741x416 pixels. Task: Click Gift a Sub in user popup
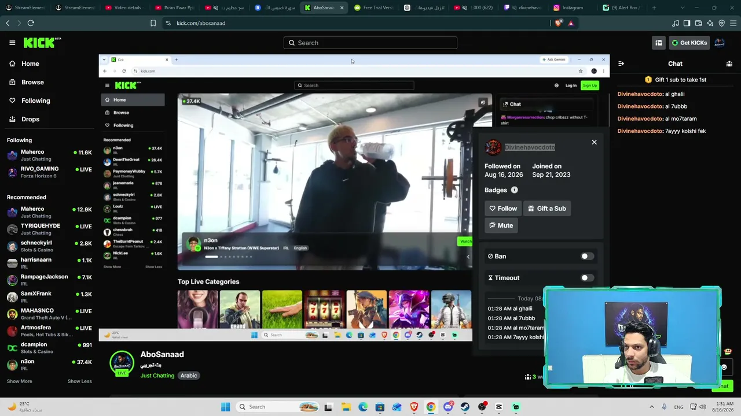pyautogui.click(x=547, y=209)
